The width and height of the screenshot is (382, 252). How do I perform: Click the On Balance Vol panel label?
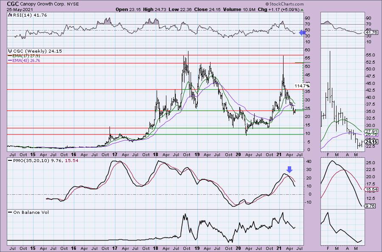point(31,212)
